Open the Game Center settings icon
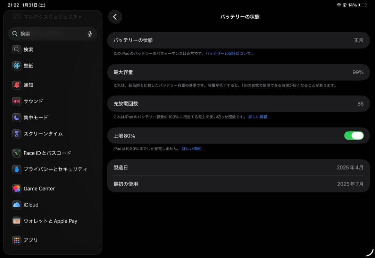Image resolution: width=375 pixels, height=258 pixels. click(17, 188)
